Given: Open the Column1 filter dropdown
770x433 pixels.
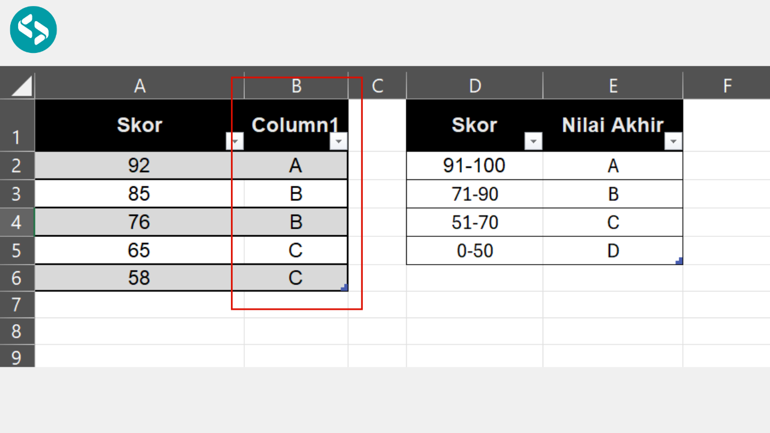Looking at the screenshot, I should point(339,141).
